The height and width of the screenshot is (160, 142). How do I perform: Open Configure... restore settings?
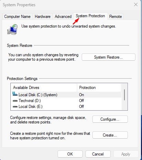click(x=110, y=119)
